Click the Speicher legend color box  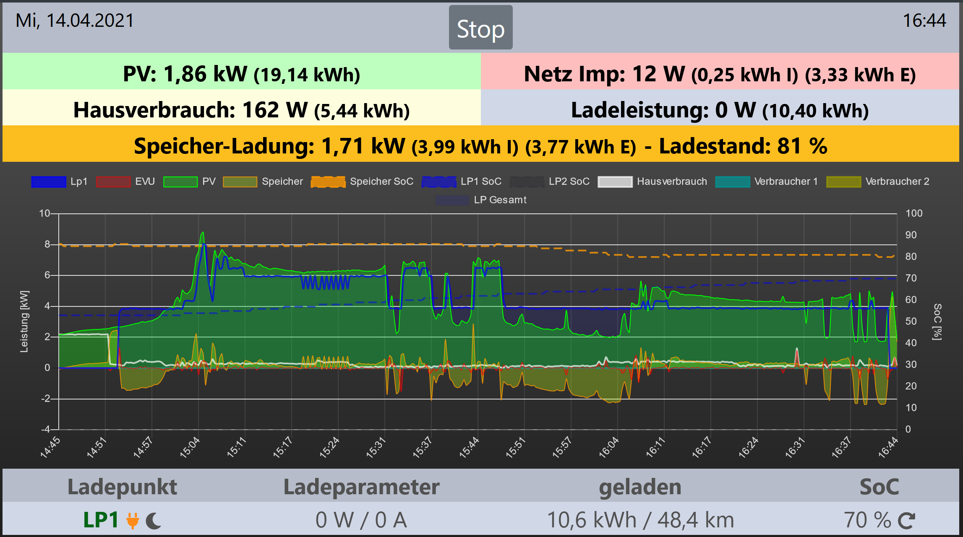click(240, 182)
